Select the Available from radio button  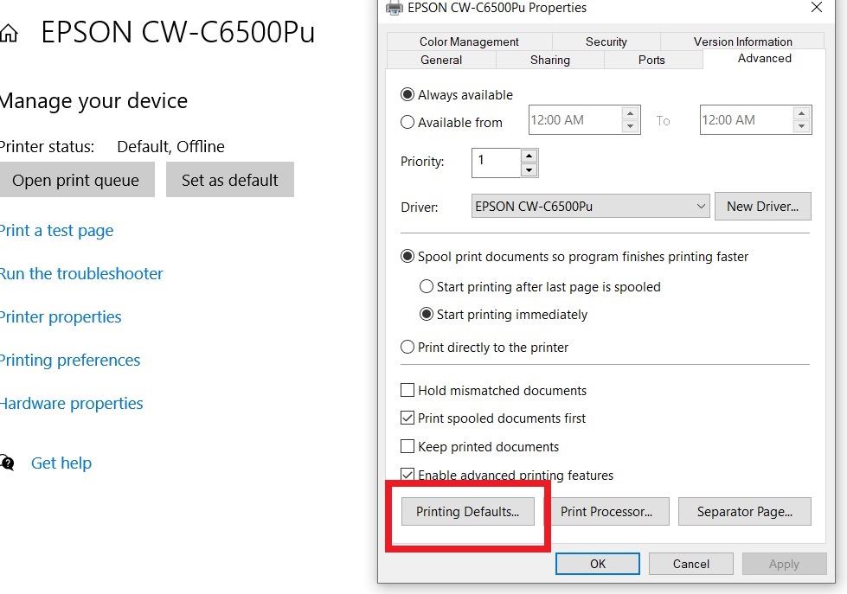407,123
